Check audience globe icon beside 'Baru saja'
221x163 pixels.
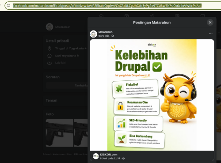(113, 36)
